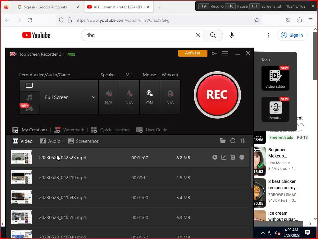Switch to audio-only music note mode
Viewport: 318px width, 239px height.
pos(29,97)
